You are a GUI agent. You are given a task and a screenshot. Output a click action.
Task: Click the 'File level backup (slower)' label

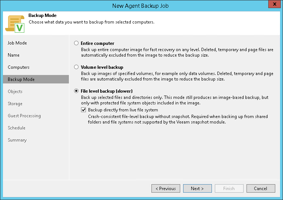pos(106,91)
